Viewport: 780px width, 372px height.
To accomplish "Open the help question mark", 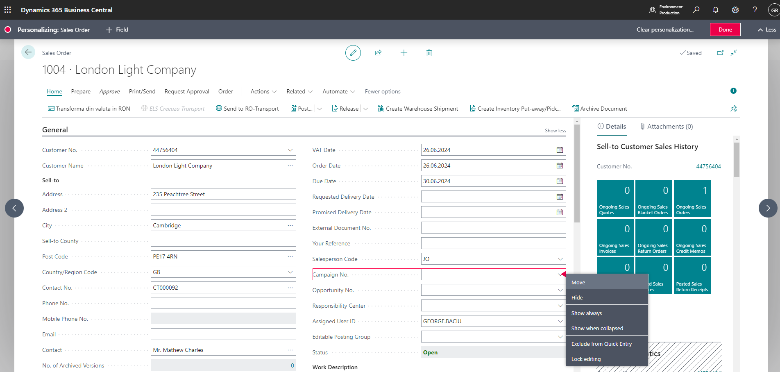I will coord(755,9).
